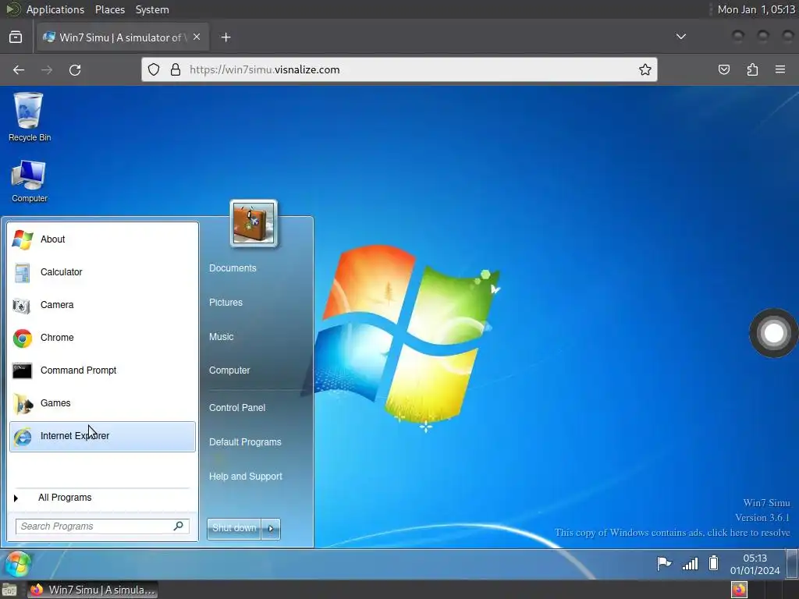Image resolution: width=799 pixels, height=599 pixels.
Task: Click the battery tray icon
Action: (713, 563)
